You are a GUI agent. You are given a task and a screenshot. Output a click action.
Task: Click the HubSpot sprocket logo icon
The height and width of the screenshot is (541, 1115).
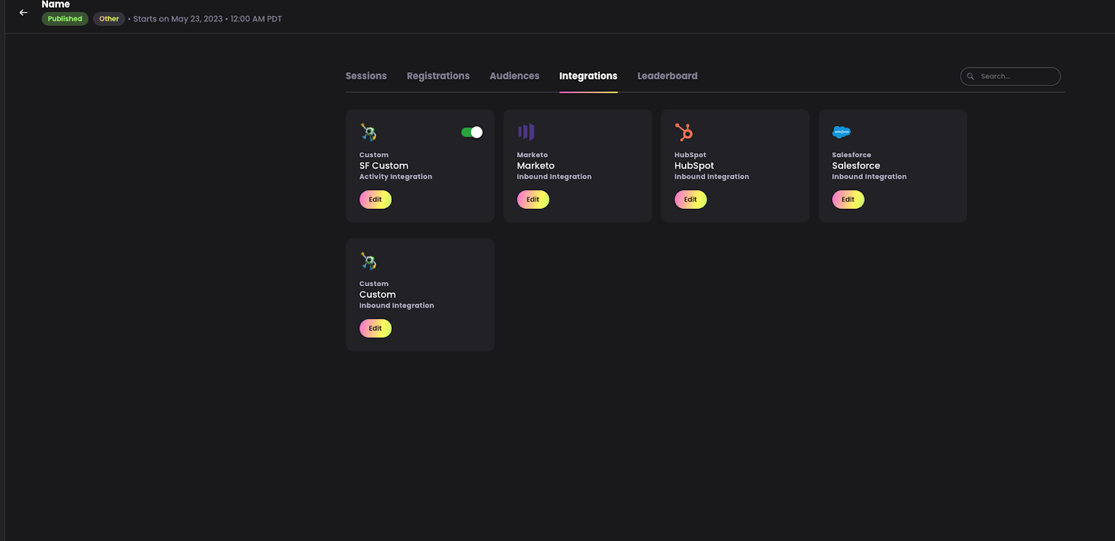684,132
